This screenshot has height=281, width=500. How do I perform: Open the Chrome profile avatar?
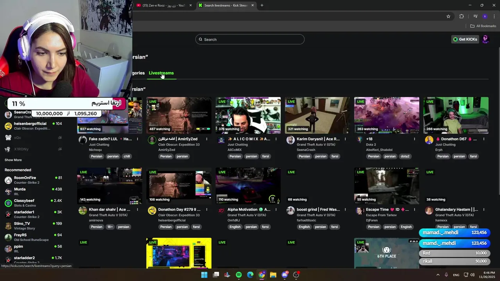pyautogui.click(x=485, y=16)
